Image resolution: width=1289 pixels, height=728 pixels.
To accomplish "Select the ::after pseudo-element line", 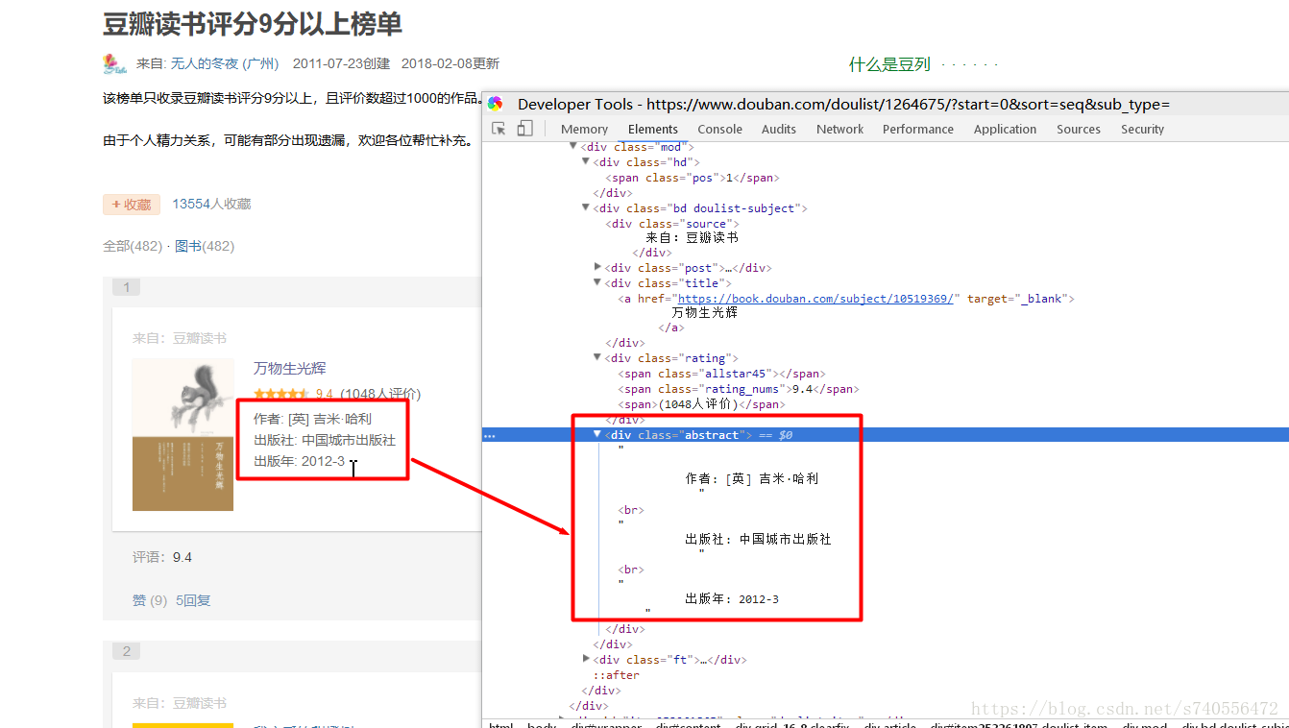I will coord(616,675).
